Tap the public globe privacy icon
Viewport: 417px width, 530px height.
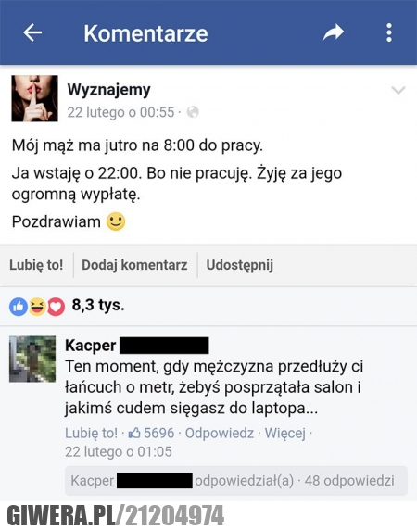(193, 112)
